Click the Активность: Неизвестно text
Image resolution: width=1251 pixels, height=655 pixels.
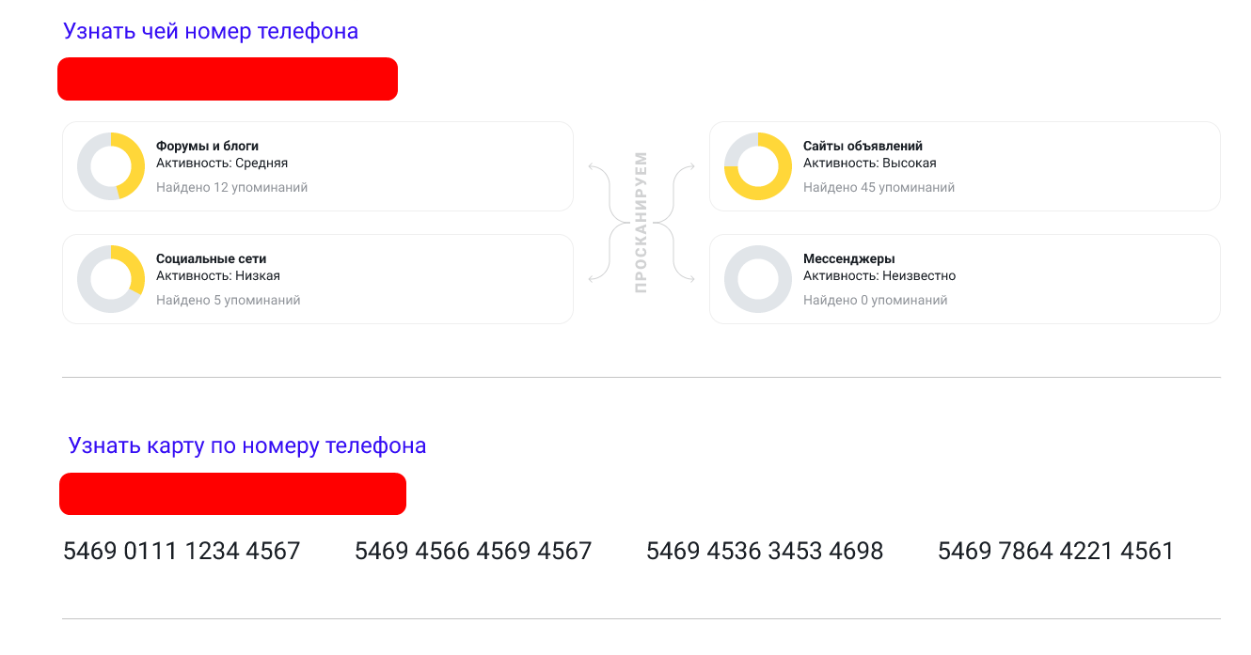tap(879, 276)
